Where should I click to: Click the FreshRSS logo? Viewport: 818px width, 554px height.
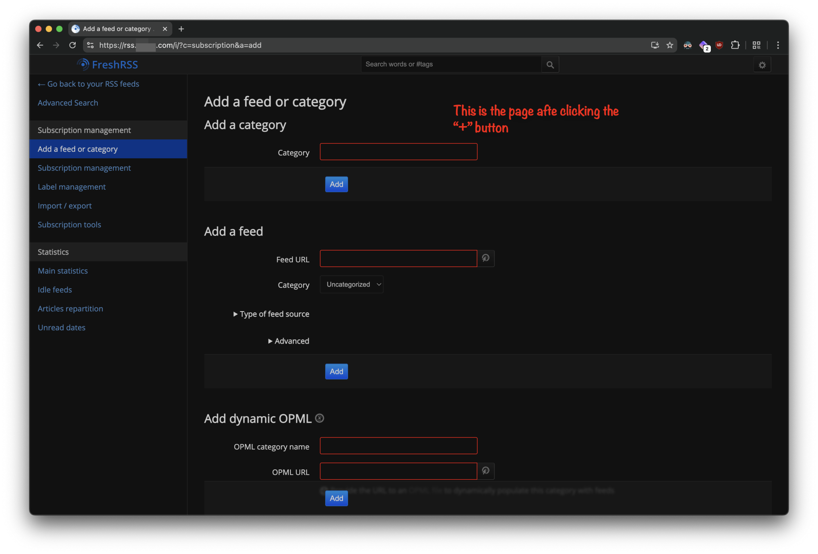pos(108,65)
